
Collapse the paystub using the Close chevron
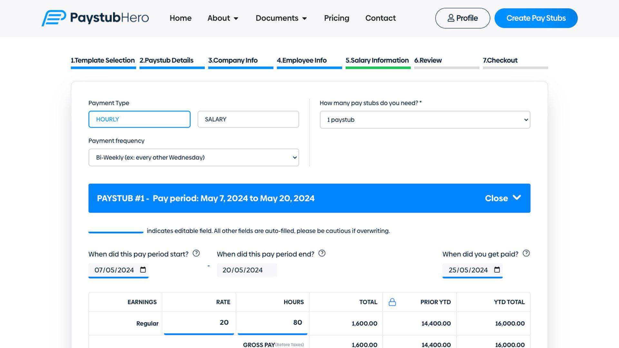coord(517,198)
